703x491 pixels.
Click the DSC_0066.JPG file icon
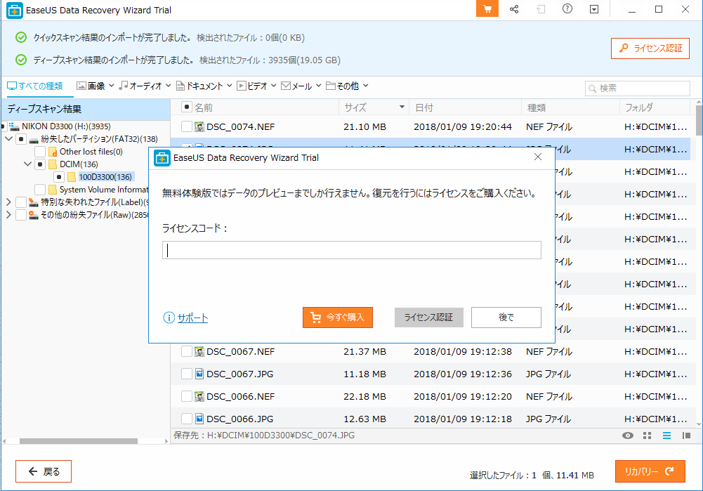click(199, 419)
